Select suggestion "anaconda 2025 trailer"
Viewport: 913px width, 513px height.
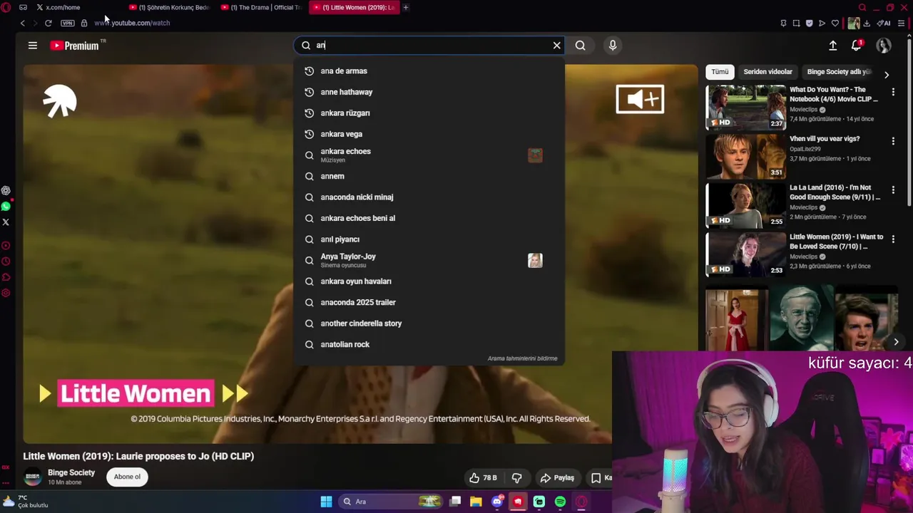[x=429, y=302]
